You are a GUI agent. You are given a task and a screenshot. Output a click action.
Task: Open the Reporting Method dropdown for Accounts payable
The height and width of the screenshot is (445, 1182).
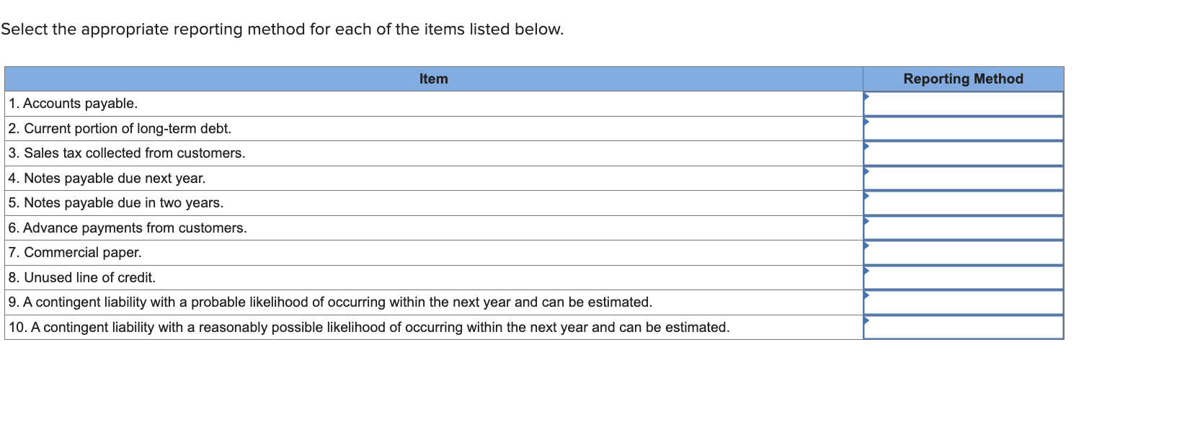tap(962, 103)
